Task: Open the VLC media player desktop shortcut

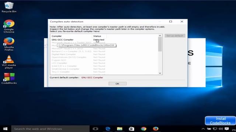Action: pyautogui.click(x=9, y=62)
